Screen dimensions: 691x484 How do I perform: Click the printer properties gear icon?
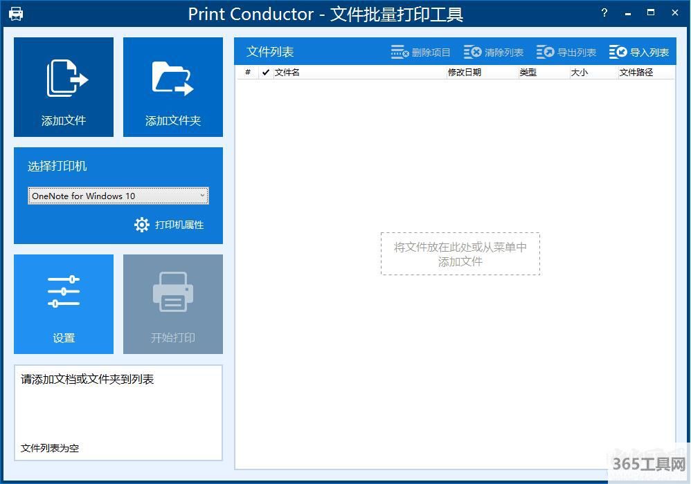coord(142,225)
